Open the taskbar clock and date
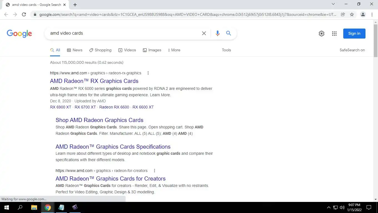This screenshot has width=378, height=213. (x=354, y=207)
